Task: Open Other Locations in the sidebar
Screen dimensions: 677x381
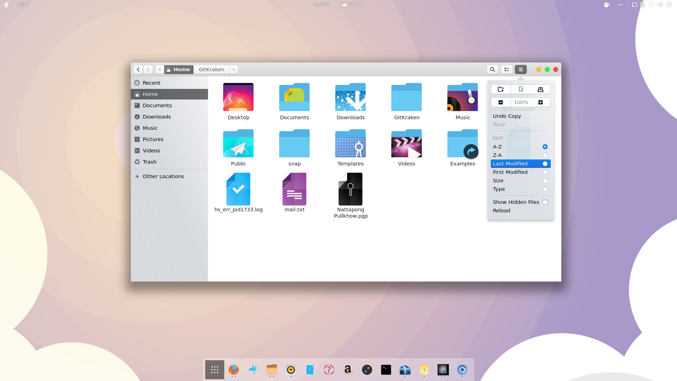Action: coord(163,176)
